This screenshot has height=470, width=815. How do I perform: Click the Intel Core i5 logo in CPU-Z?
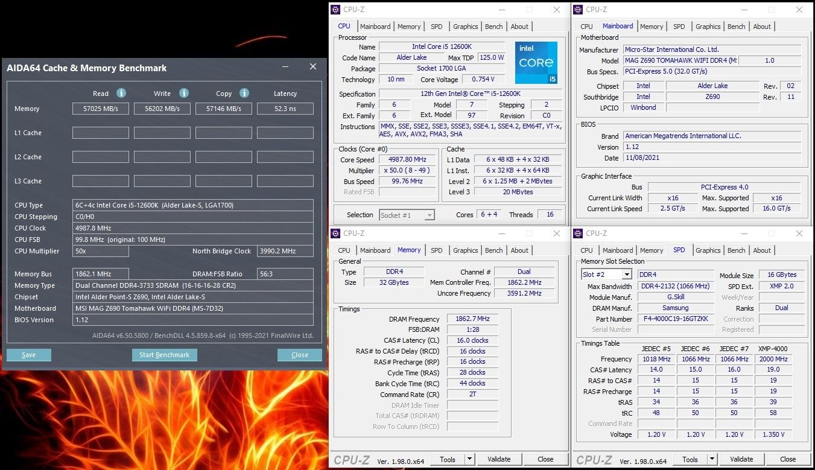point(536,63)
